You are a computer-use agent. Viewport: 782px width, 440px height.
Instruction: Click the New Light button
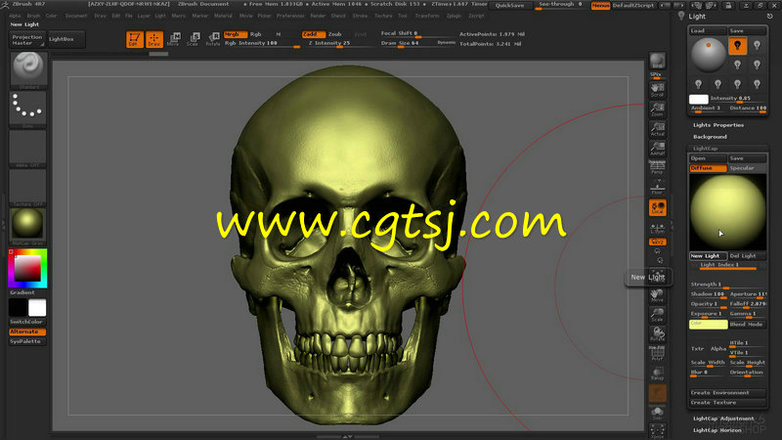708,256
